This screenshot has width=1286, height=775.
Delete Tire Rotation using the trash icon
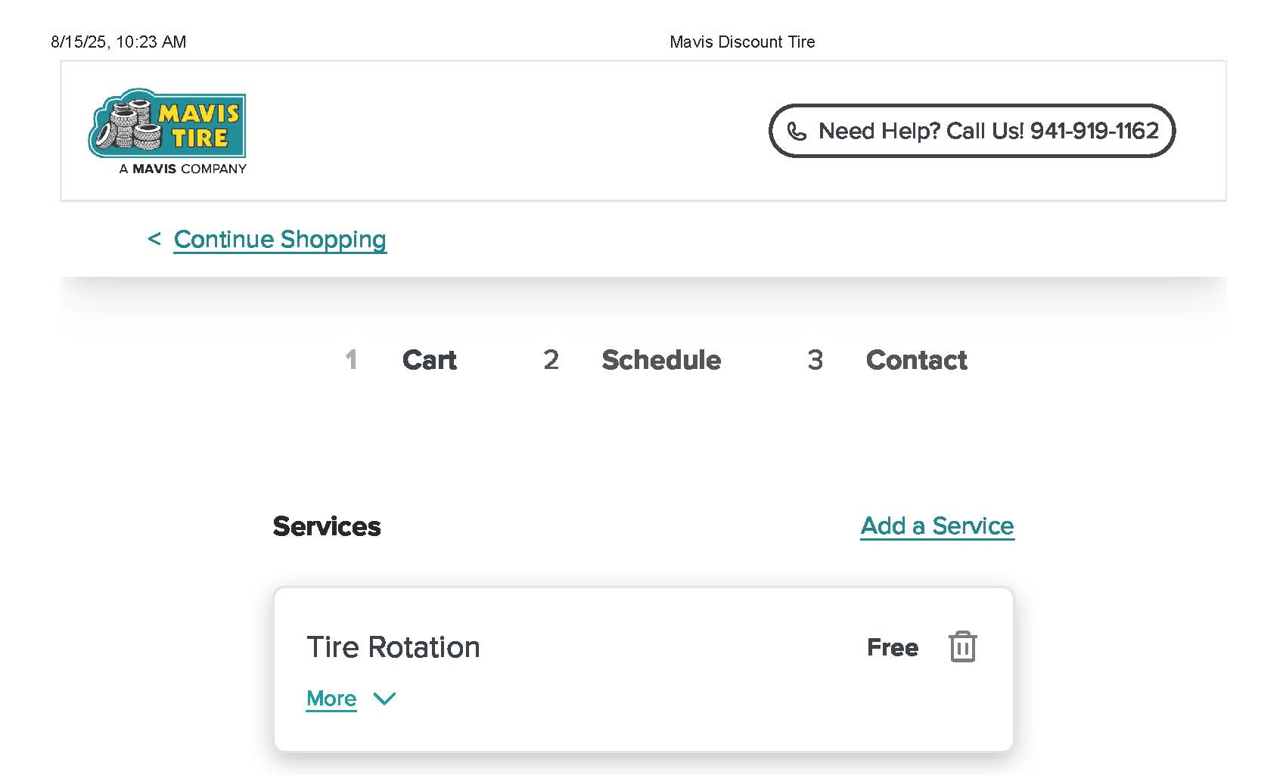pyautogui.click(x=962, y=646)
